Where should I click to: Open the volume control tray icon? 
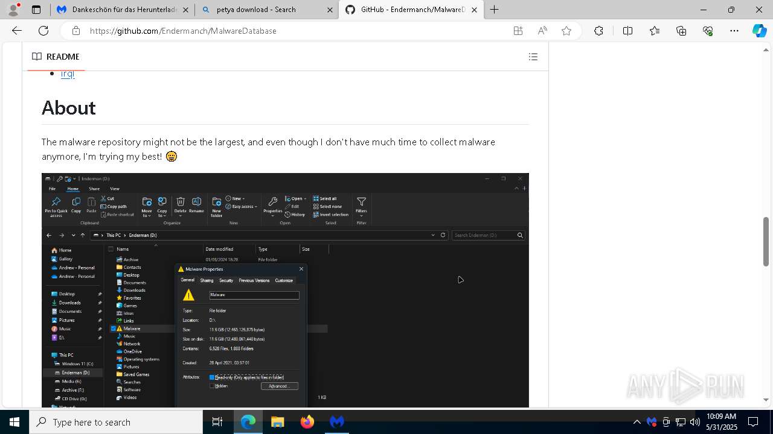[x=695, y=422]
